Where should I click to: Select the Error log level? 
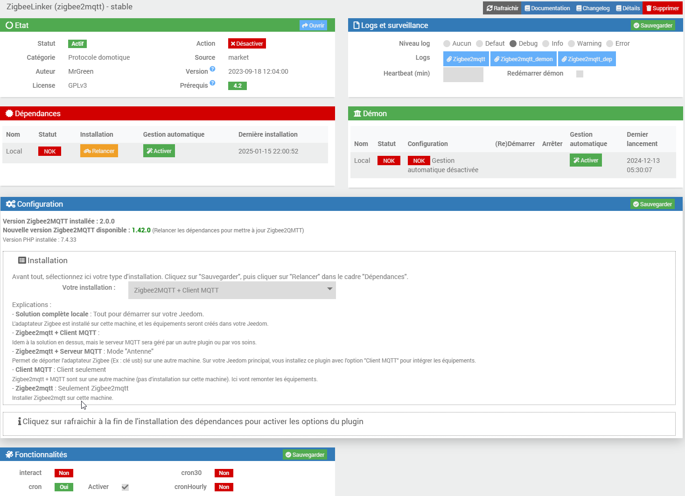pyautogui.click(x=609, y=43)
